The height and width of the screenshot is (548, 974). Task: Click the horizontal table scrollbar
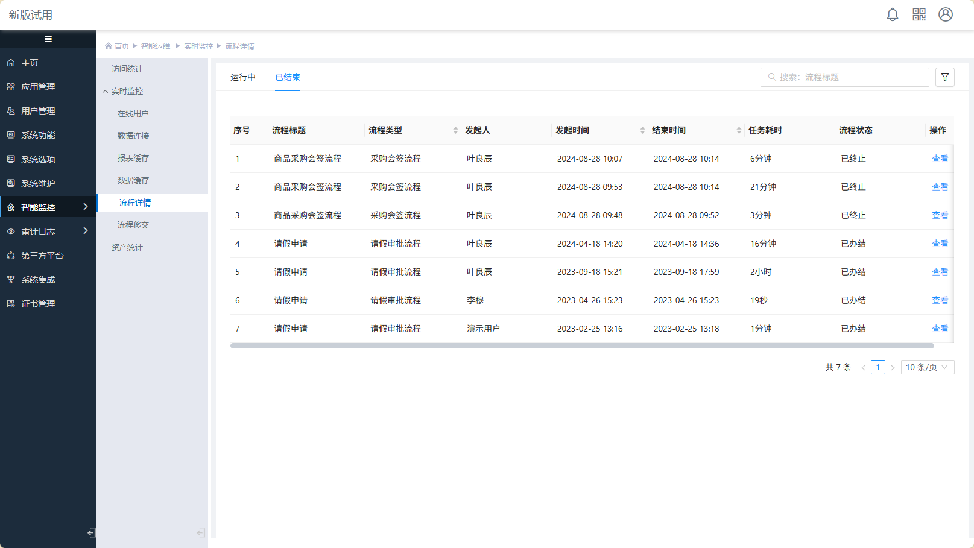pos(582,346)
